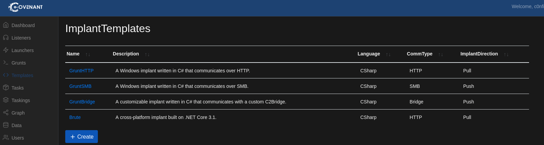Sort table by Language column arrows
This screenshot has width=544, height=145.
[388, 54]
